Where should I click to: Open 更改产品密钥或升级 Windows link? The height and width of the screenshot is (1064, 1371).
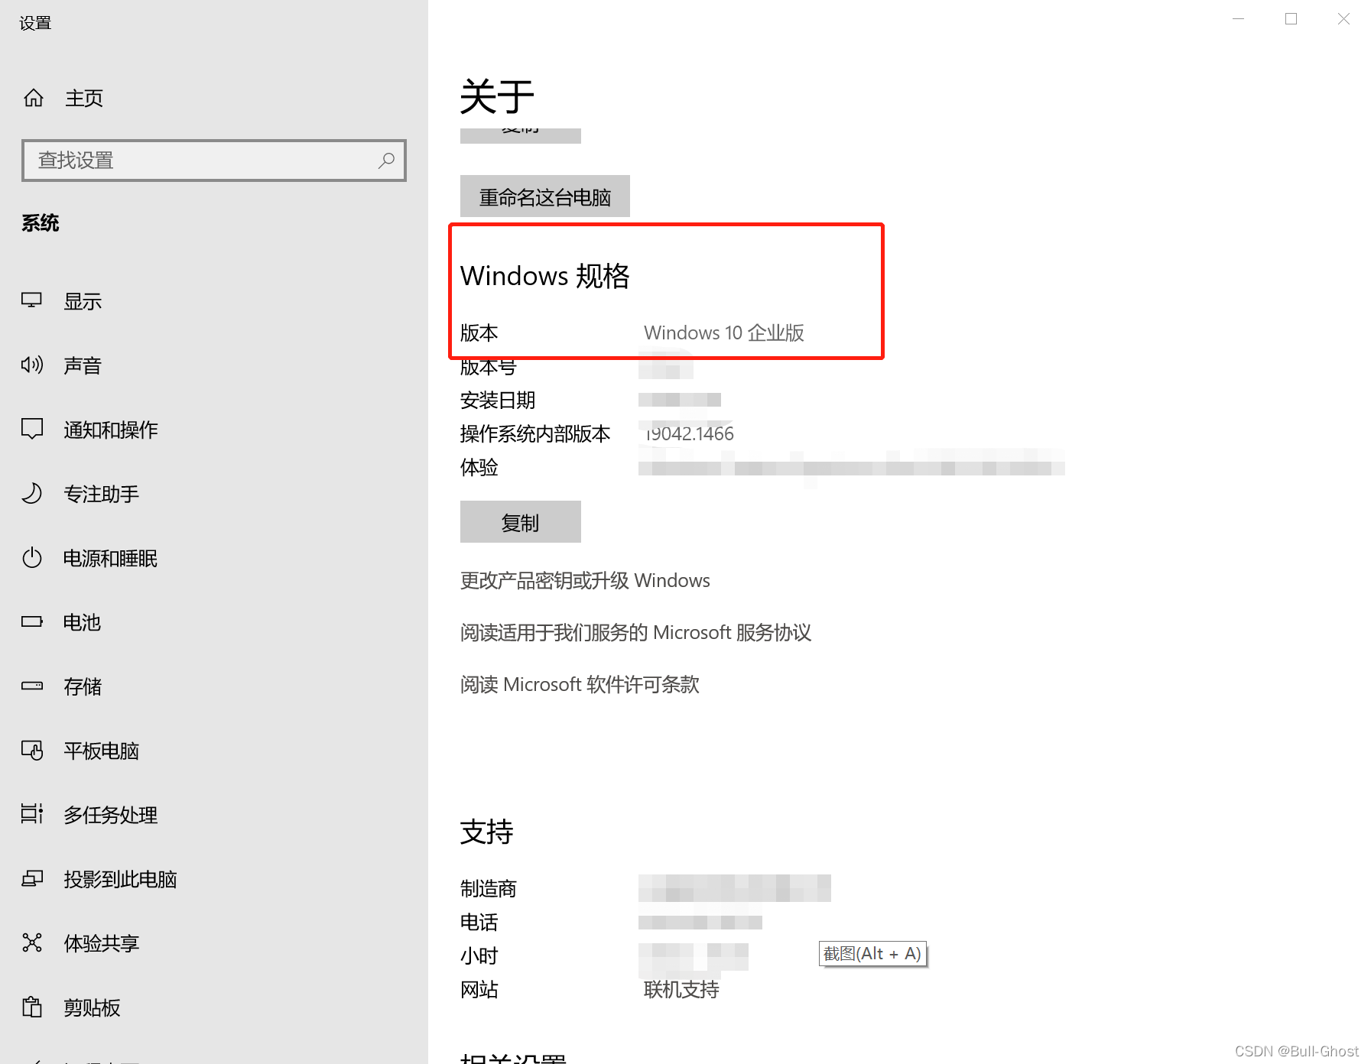(585, 581)
